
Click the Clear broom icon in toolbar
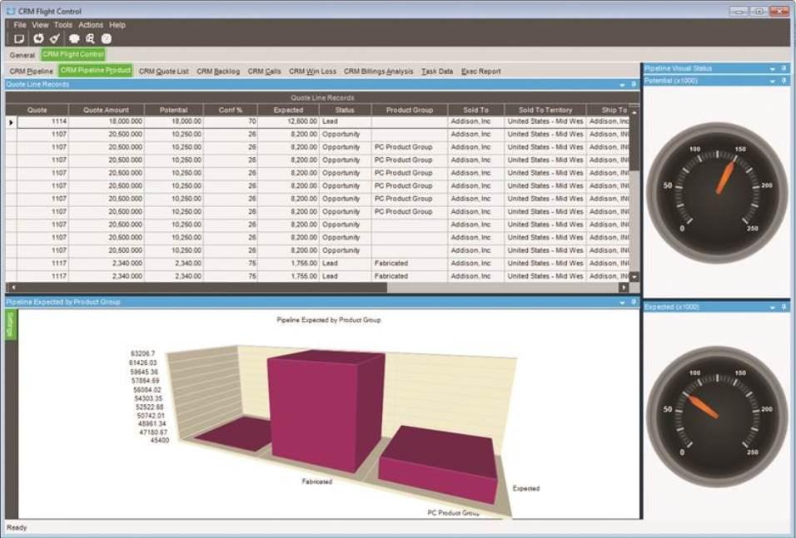(54, 38)
